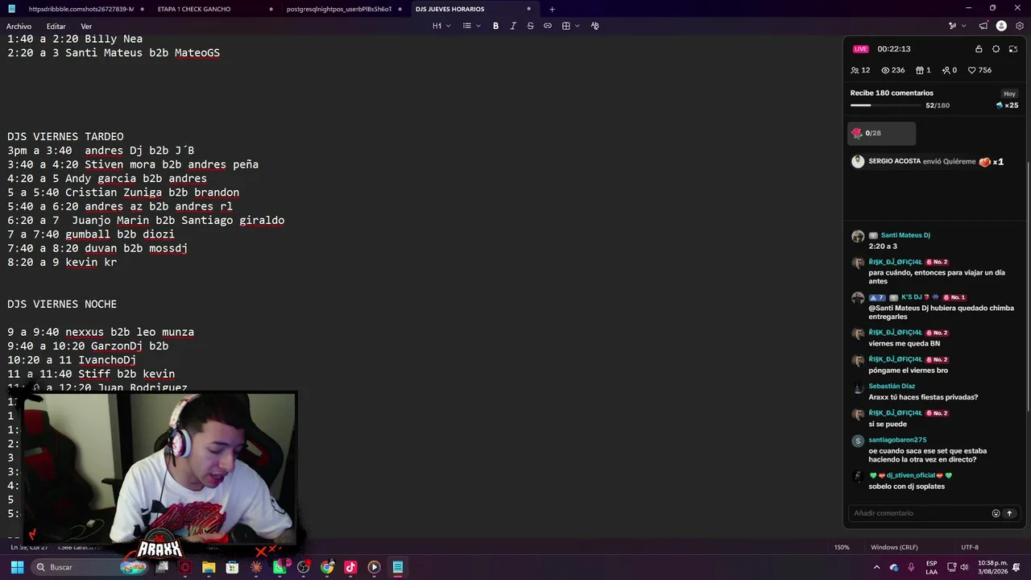
Task: Click UTF-8 encoding in status bar
Action: [x=970, y=547]
